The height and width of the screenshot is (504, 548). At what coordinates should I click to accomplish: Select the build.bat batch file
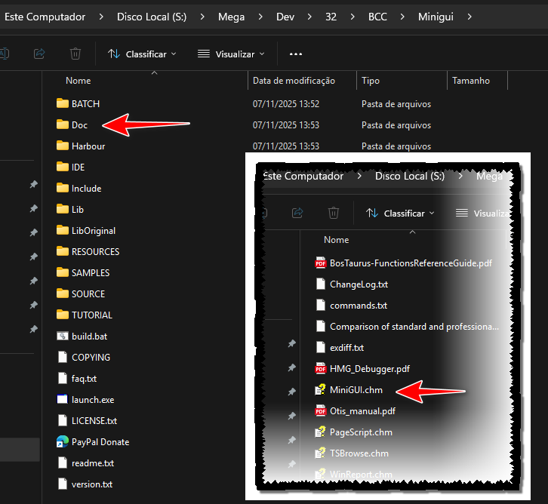pyautogui.click(x=88, y=337)
